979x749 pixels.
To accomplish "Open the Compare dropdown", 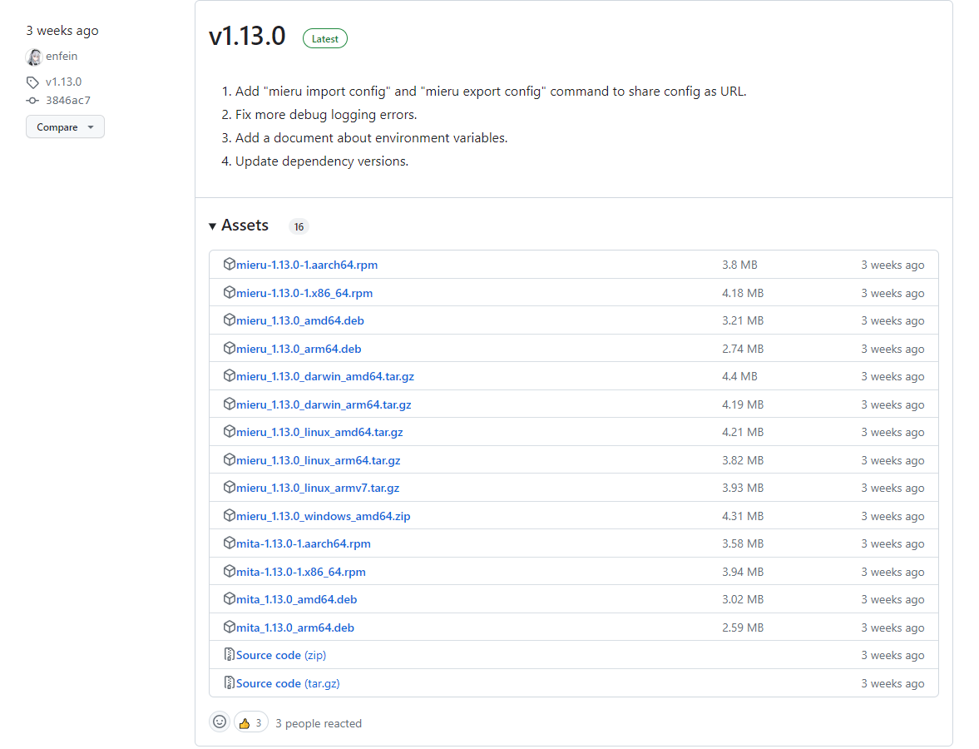I will pos(65,126).
